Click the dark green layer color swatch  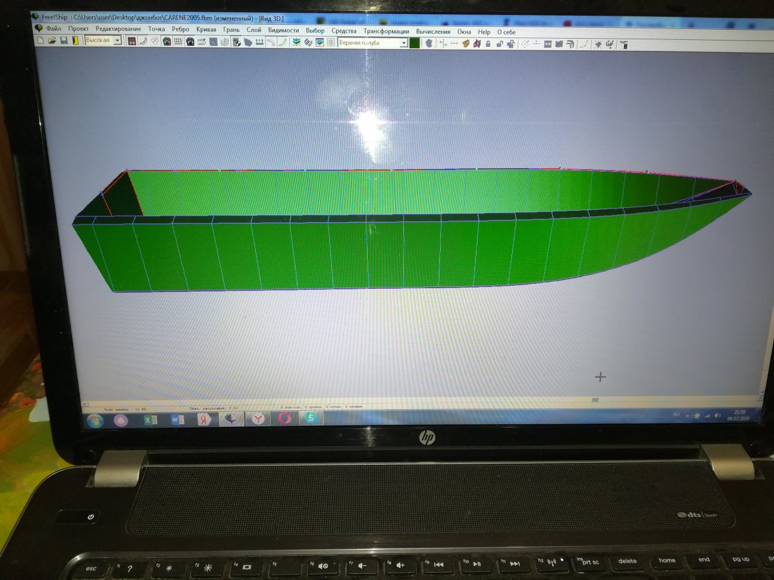tap(414, 43)
